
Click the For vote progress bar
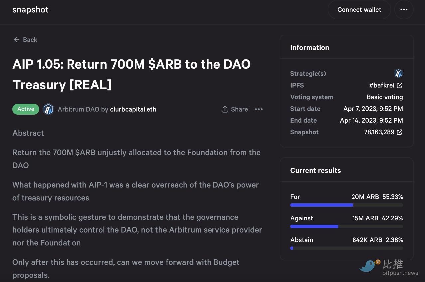347,205
